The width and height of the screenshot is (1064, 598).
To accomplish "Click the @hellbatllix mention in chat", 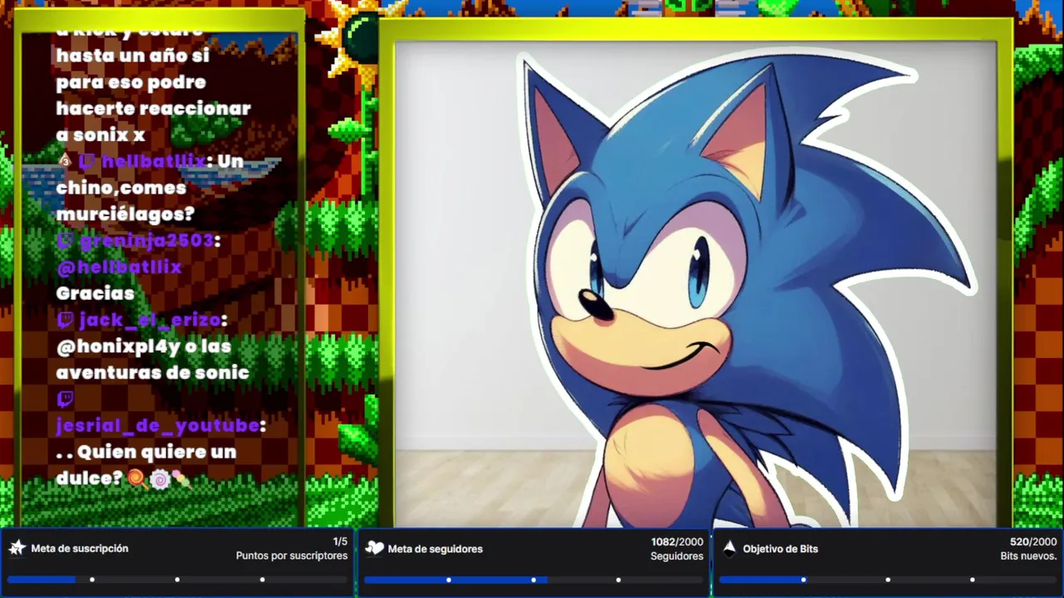I will pyautogui.click(x=119, y=267).
